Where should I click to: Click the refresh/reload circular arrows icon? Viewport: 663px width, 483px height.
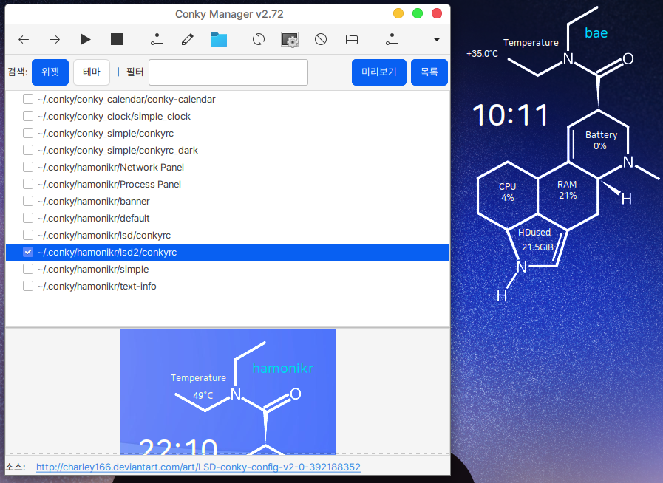(259, 39)
